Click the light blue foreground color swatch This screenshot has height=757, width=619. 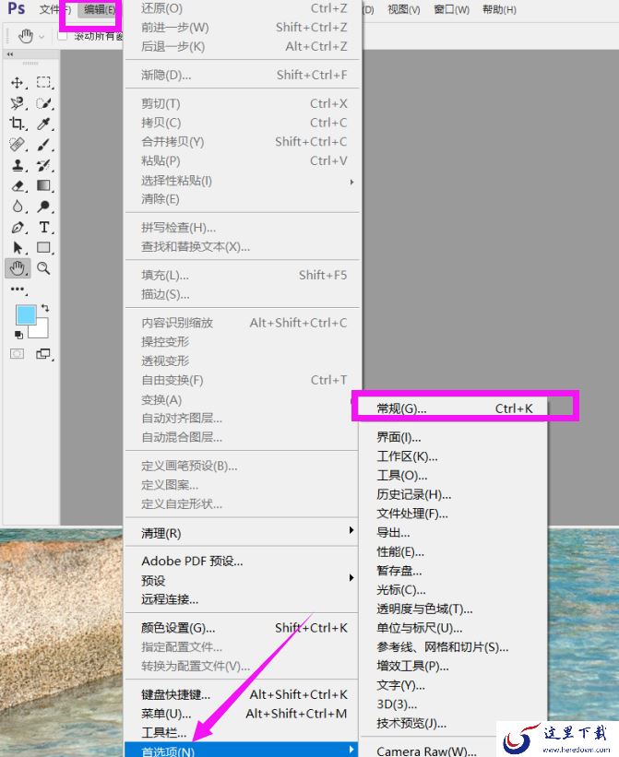point(26,315)
